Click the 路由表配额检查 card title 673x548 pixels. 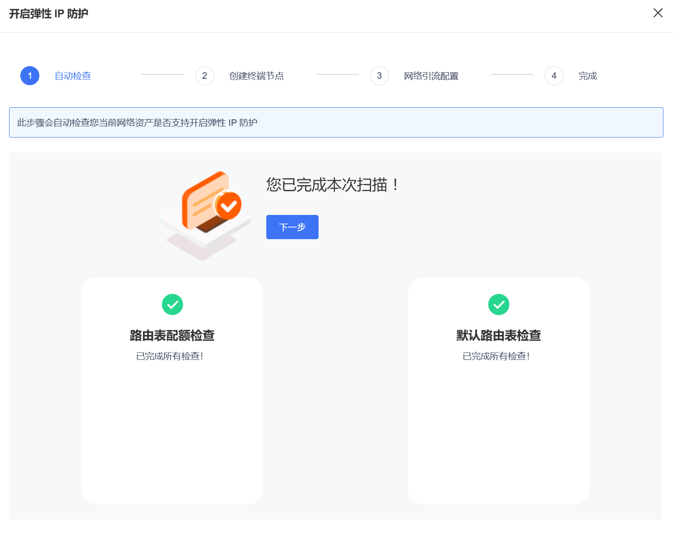[x=172, y=335]
